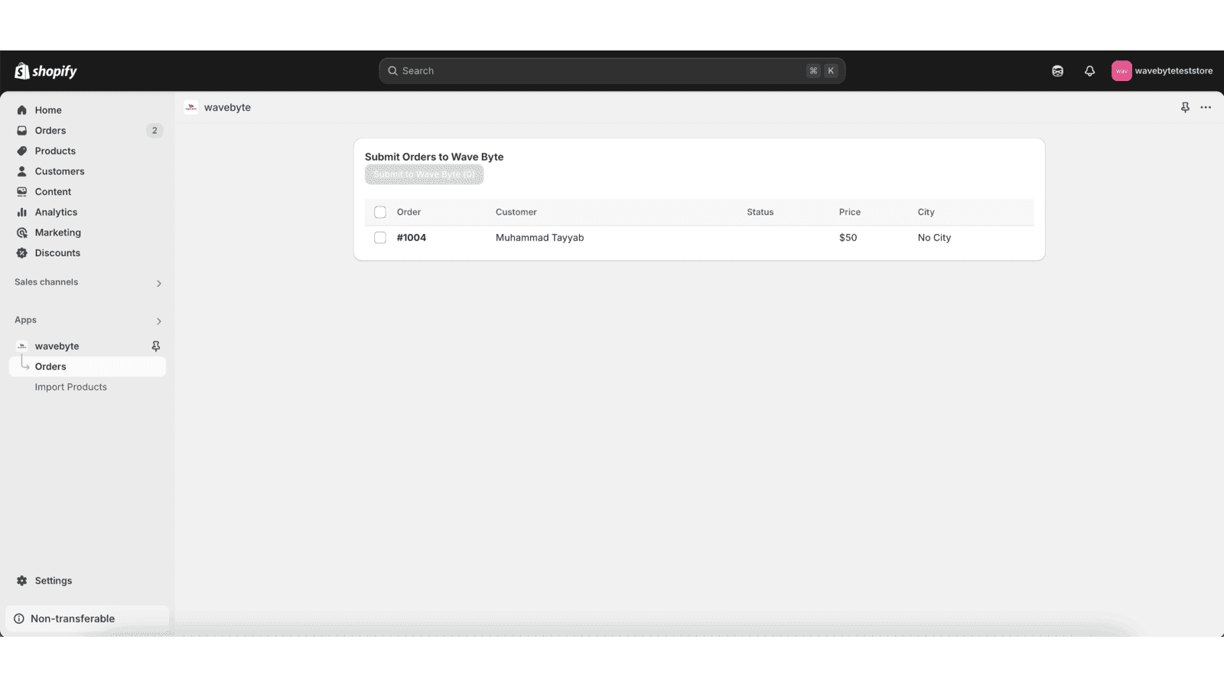The width and height of the screenshot is (1224, 688).
Task: Open the wavebyteteststore account menu
Action: point(1162,71)
